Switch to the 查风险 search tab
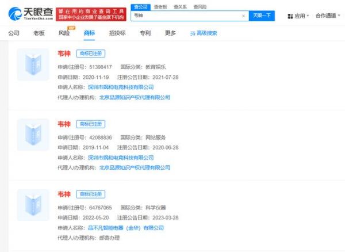This screenshot has height=252, width=345. tap(200, 7)
